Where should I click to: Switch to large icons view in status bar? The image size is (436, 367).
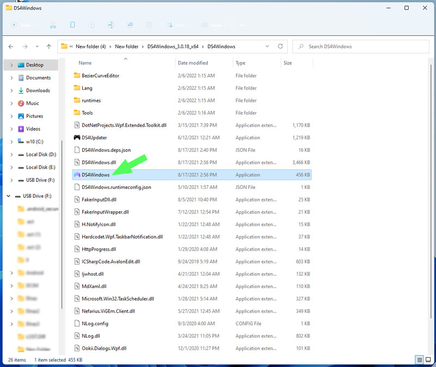(x=428, y=360)
